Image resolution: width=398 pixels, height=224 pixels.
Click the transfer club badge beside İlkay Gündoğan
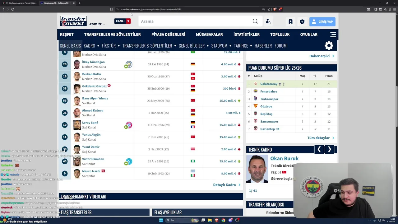tap(128, 64)
